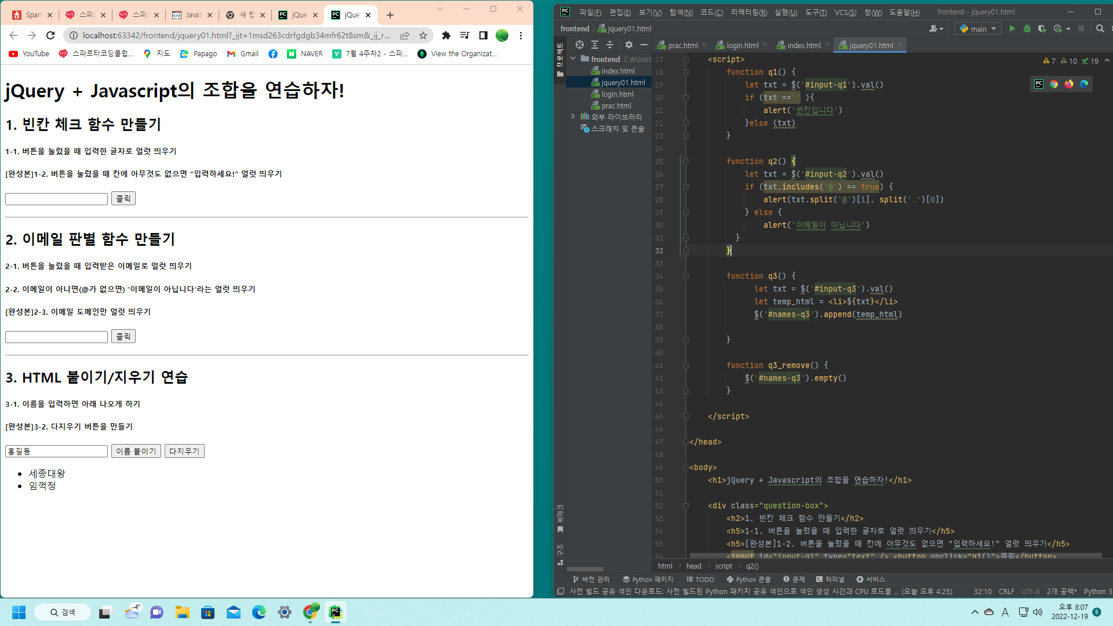This screenshot has width=1113, height=626.
Task: Open Chrome side panel
Action: (x=483, y=35)
